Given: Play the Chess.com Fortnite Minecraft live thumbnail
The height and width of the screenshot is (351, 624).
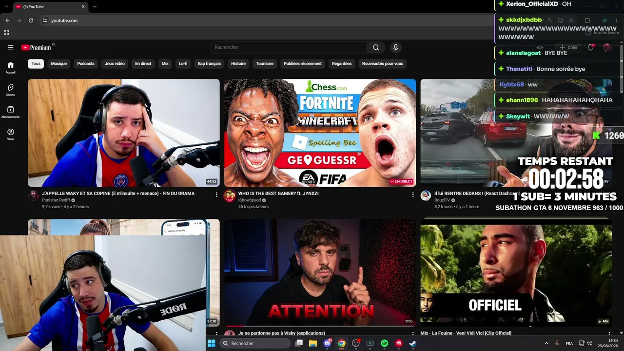Looking at the screenshot, I should point(320,133).
